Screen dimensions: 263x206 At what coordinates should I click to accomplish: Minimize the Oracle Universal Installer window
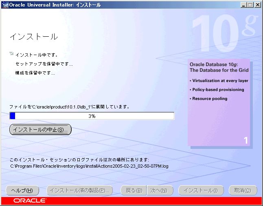coord(244,5)
